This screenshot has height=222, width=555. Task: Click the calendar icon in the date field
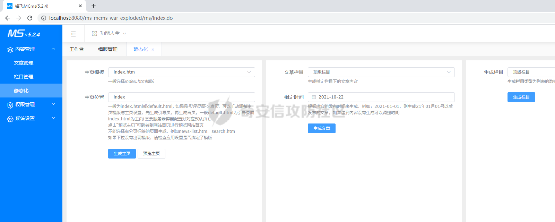pyautogui.click(x=314, y=97)
